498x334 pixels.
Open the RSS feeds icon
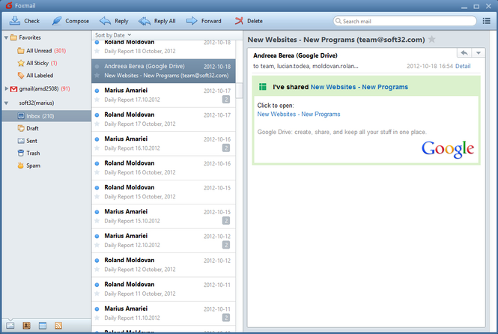pyautogui.click(x=58, y=326)
